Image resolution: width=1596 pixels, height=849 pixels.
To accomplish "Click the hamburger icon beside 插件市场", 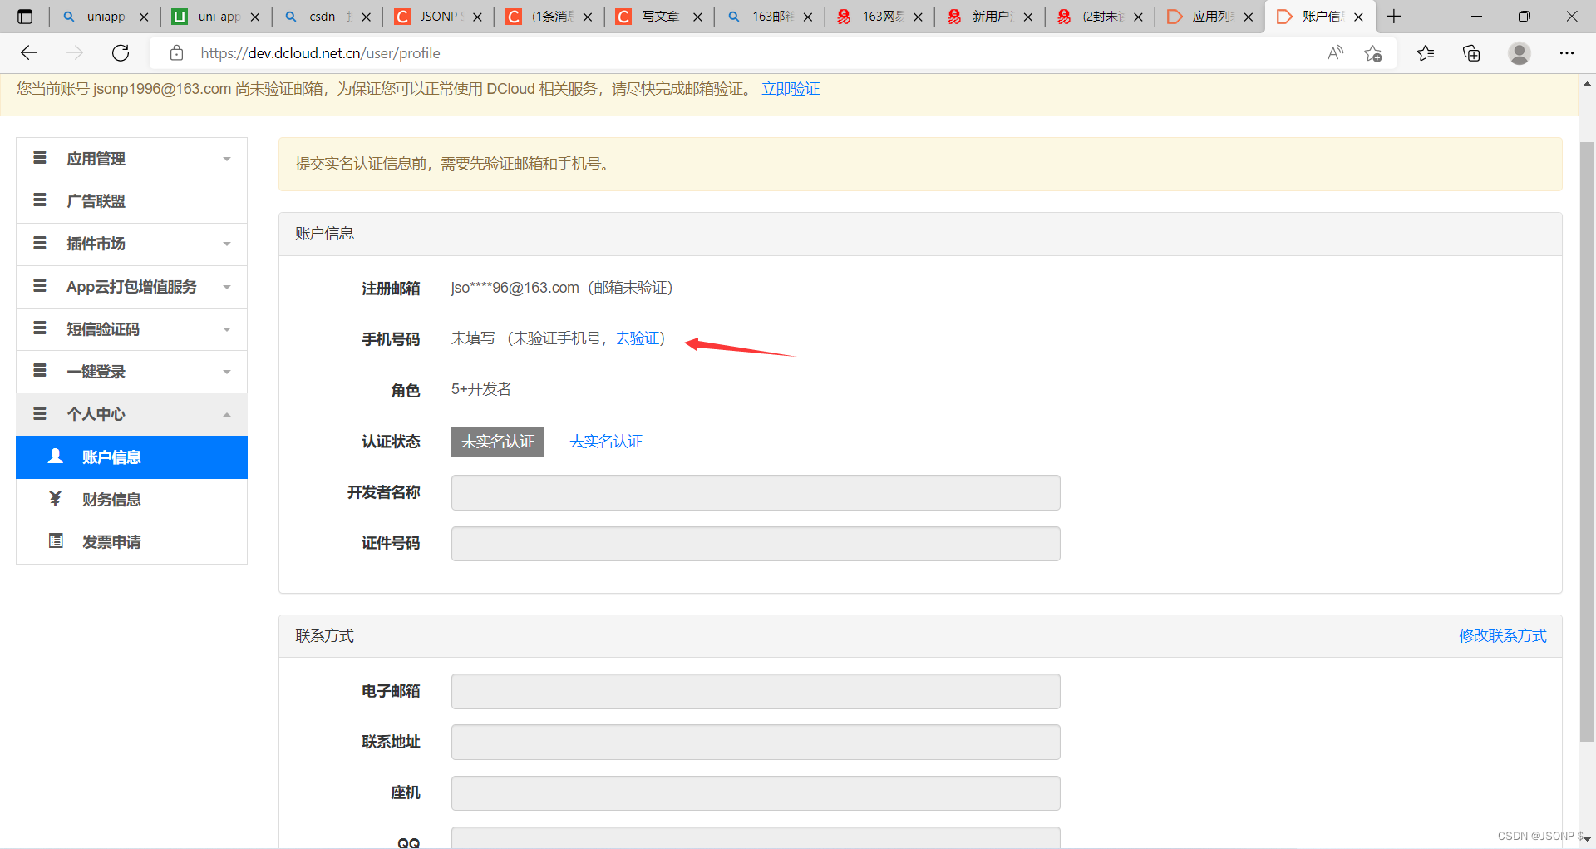I will [39, 243].
